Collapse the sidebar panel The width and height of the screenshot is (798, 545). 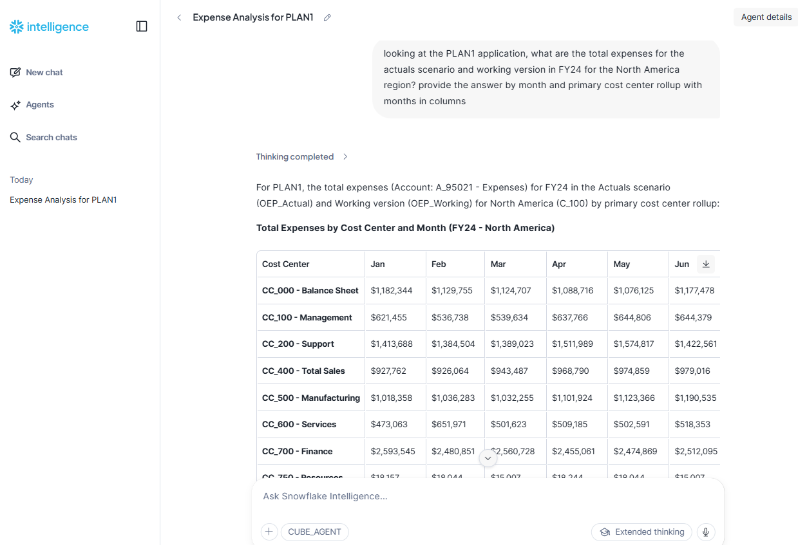click(142, 26)
